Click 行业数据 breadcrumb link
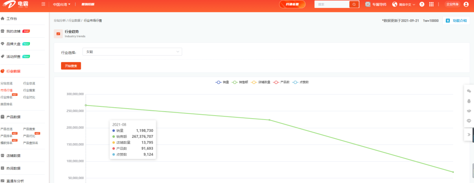 pyautogui.click(x=74, y=21)
